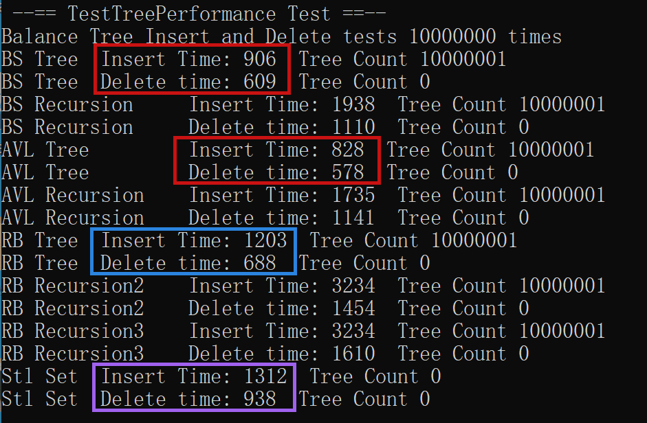Click "Tree Count 10000001" on BS Tree row

click(402, 59)
